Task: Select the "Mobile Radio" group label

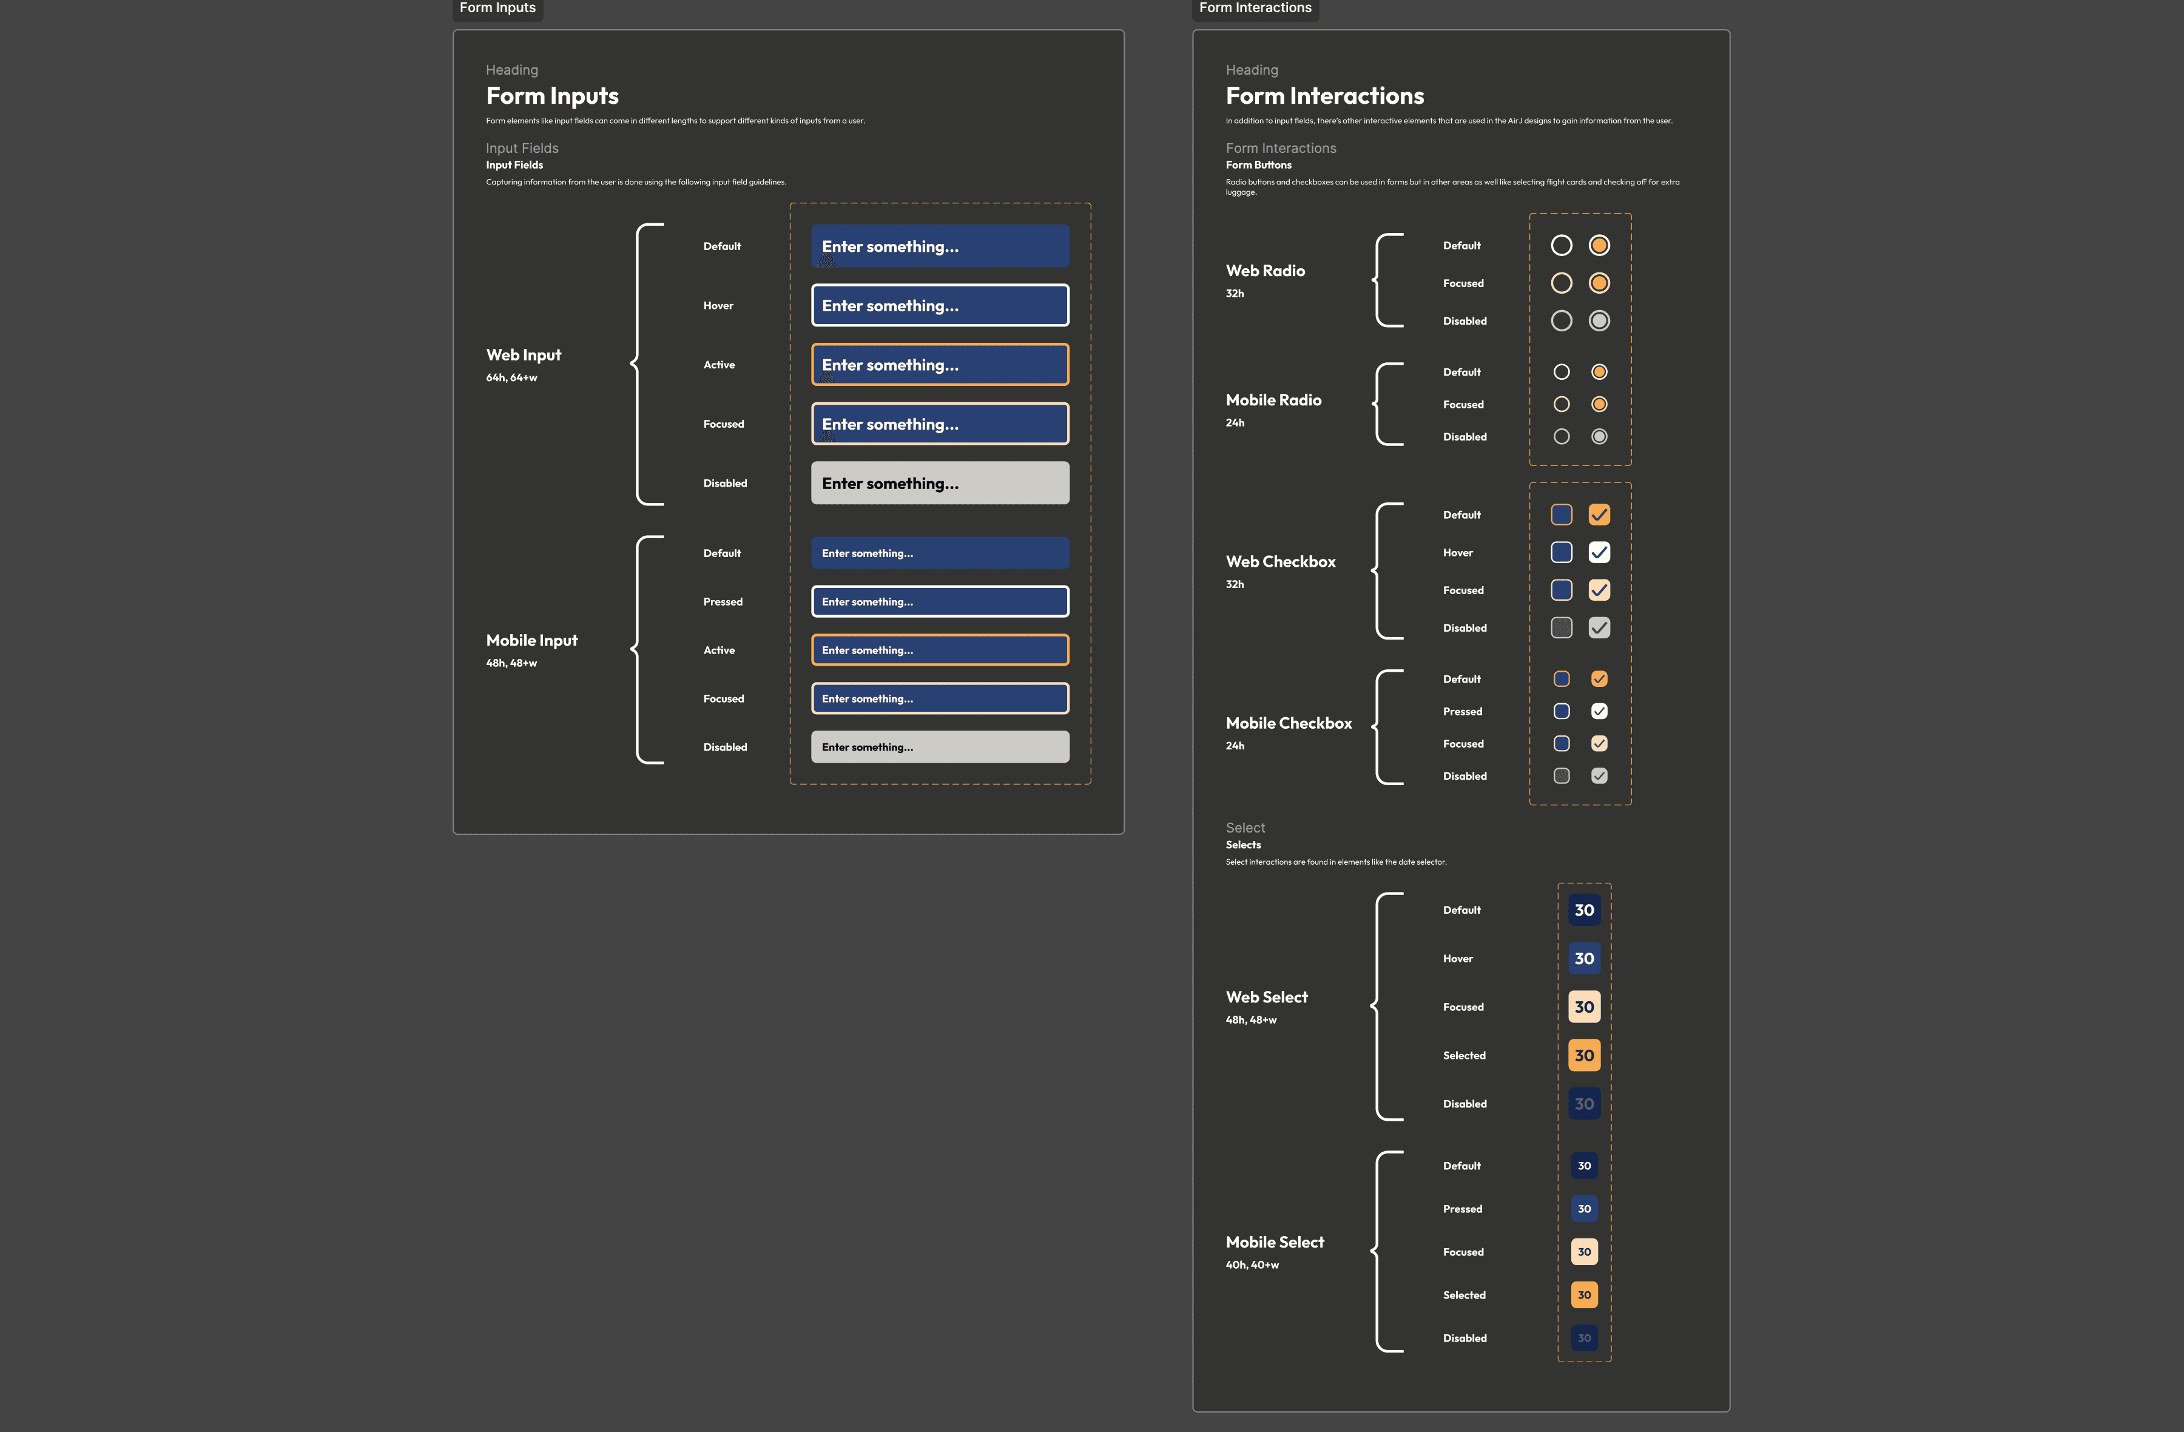Action: point(1273,400)
